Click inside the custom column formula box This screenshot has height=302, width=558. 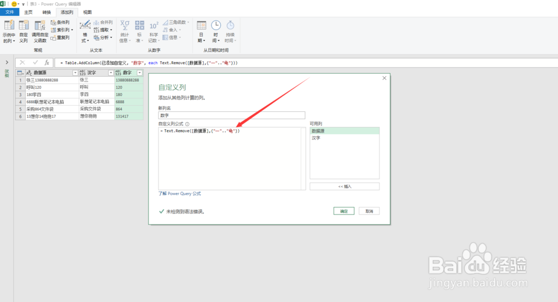click(232, 158)
